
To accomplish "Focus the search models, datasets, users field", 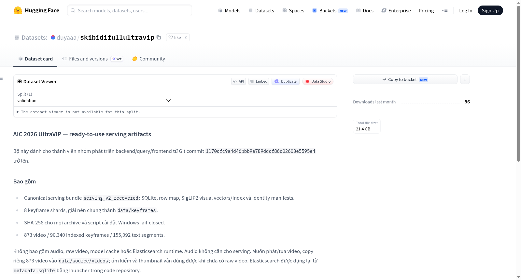I will click(130, 10).
